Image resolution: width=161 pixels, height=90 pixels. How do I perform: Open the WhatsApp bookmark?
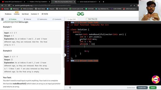[15, 9]
